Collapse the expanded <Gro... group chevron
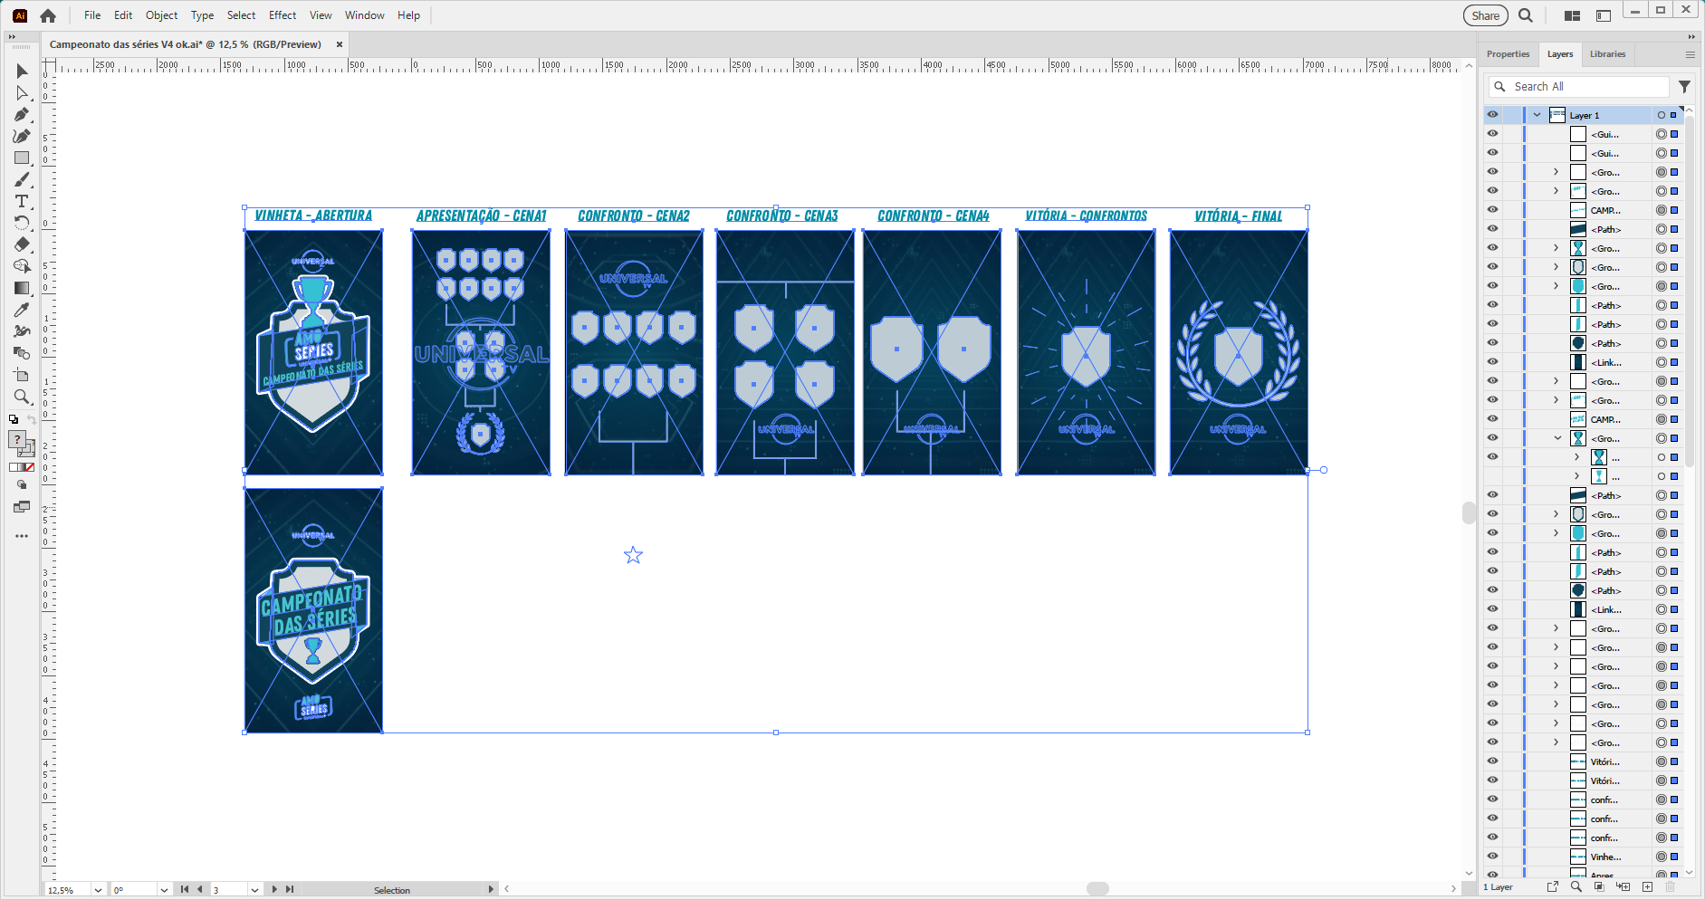Screen dimensions: 1705x900 point(1557,438)
